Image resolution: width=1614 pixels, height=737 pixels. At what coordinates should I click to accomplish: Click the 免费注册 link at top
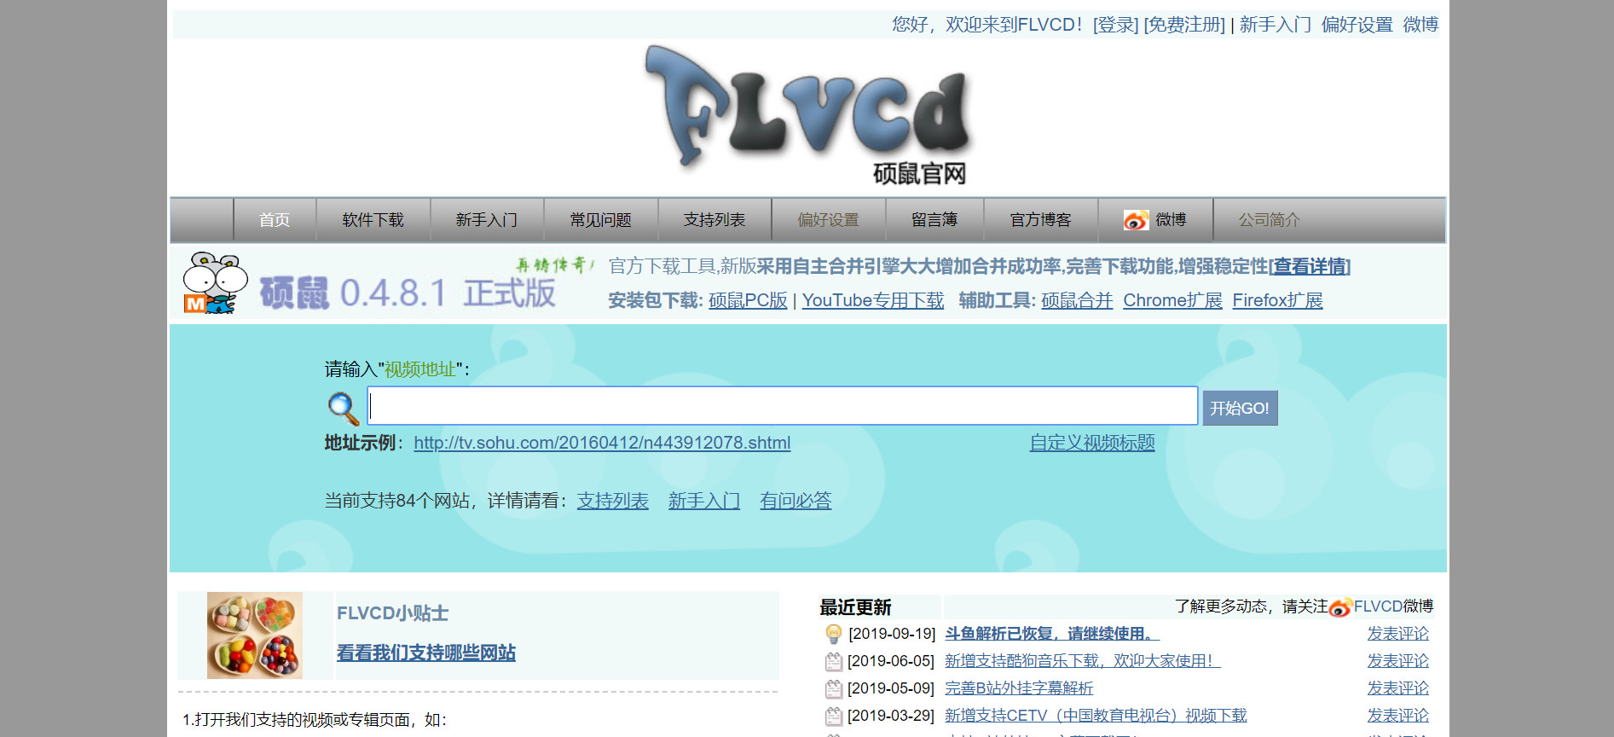point(1184,25)
